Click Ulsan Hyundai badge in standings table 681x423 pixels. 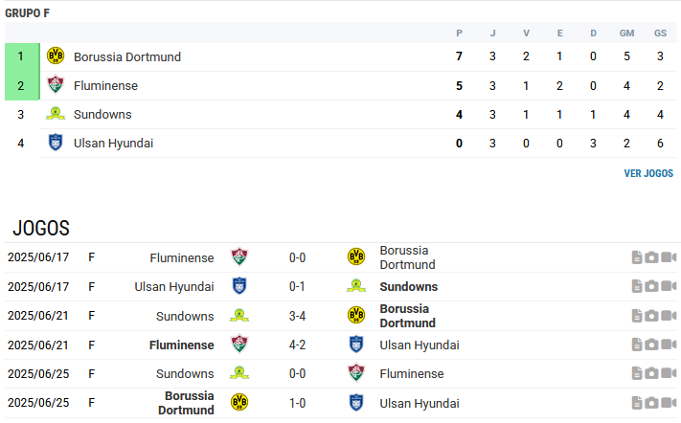pyautogui.click(x=56, y=143)
